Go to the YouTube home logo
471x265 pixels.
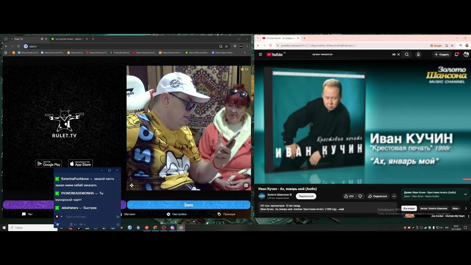(275, 54)
